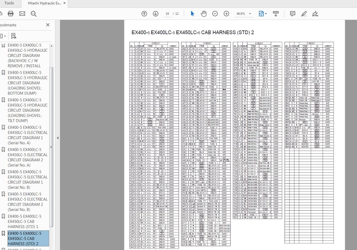Open bookmark Electrical Circuit Diagram 1 Serial No. A
Viewport: 357px width, 250px height.
coord(28,135)
